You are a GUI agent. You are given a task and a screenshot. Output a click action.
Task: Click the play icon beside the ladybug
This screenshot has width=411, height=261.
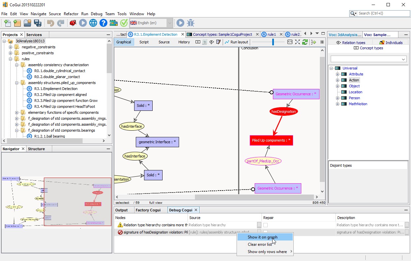(x=83, y=23)
